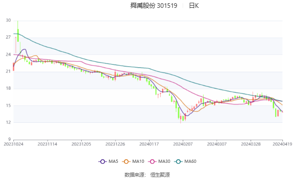Toggle the MA60 legend series
294x178 pixels.
click(x=185, y=161)
